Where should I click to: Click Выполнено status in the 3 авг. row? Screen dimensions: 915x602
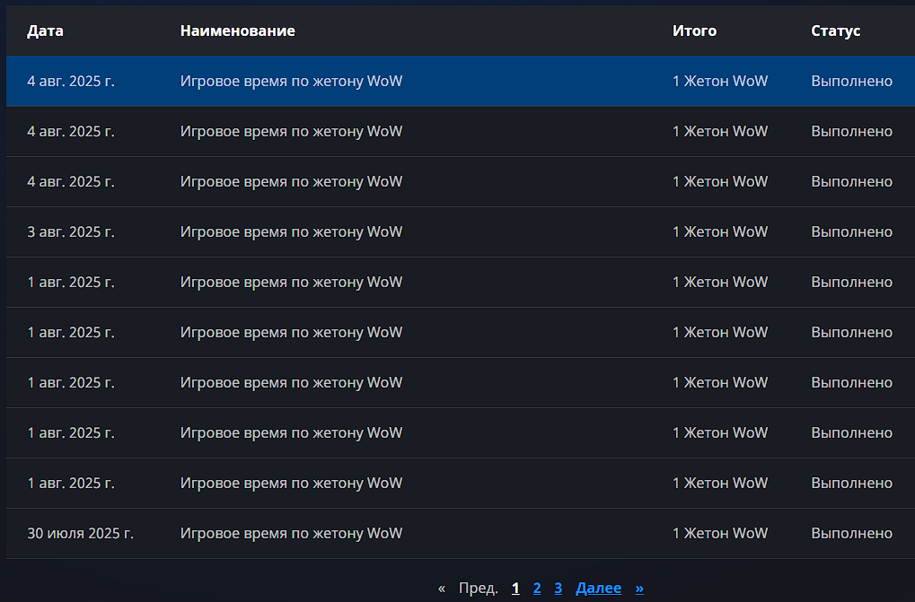coord(851,232)
